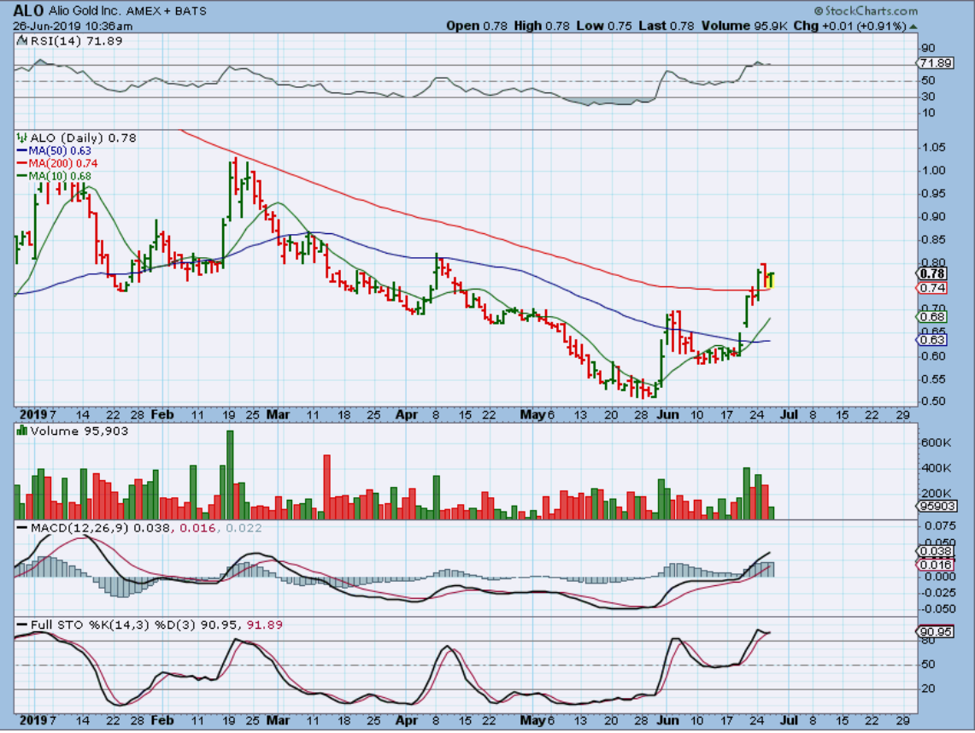The image size is (975, 733).
Task: Click the red 91.89 %D value in STO label
Action: (x=264, y=625)
